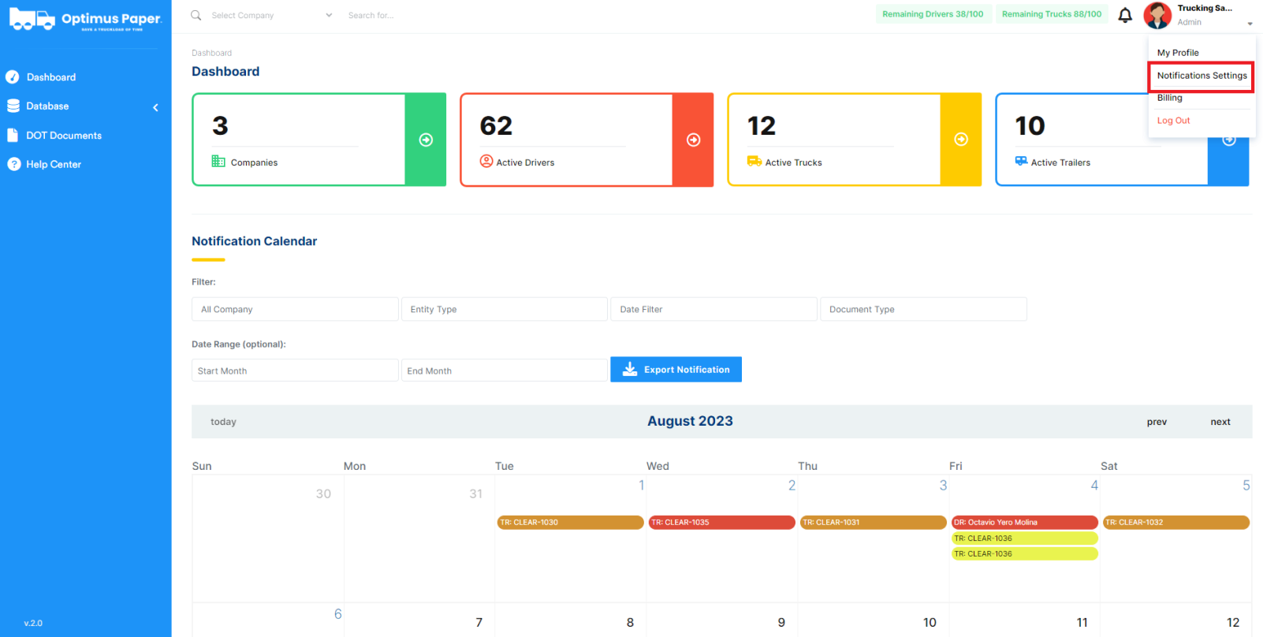Image resolution: width=1263 pixels, height=637 pixels.
Task: Click the user avatar picture
Action: click(1157, 15)
